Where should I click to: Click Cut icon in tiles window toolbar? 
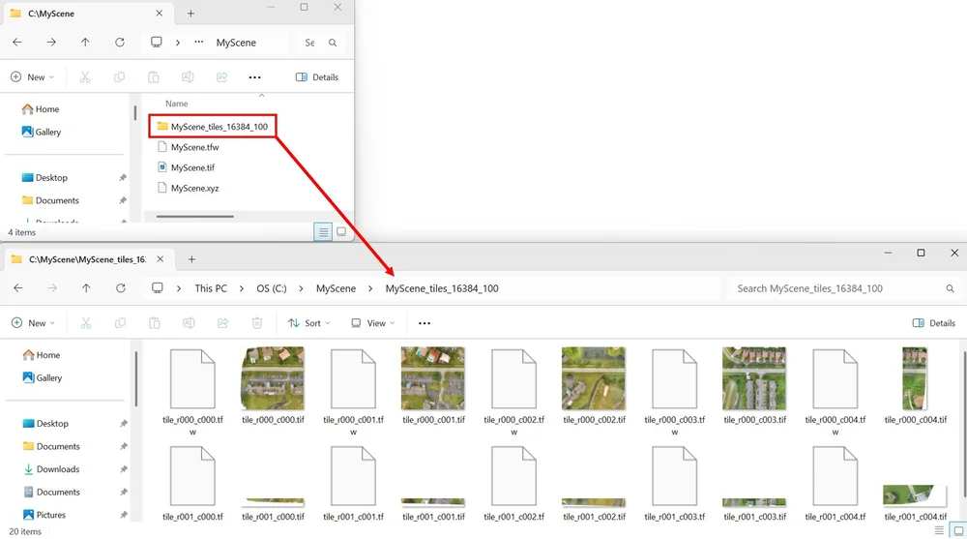click(86, 323)
